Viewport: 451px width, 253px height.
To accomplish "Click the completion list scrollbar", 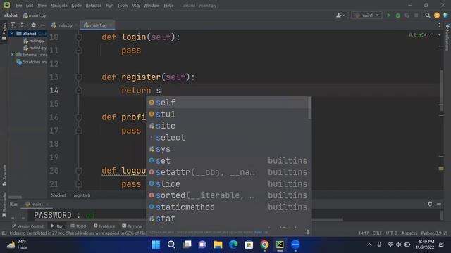I will click(x=309, y=108).
